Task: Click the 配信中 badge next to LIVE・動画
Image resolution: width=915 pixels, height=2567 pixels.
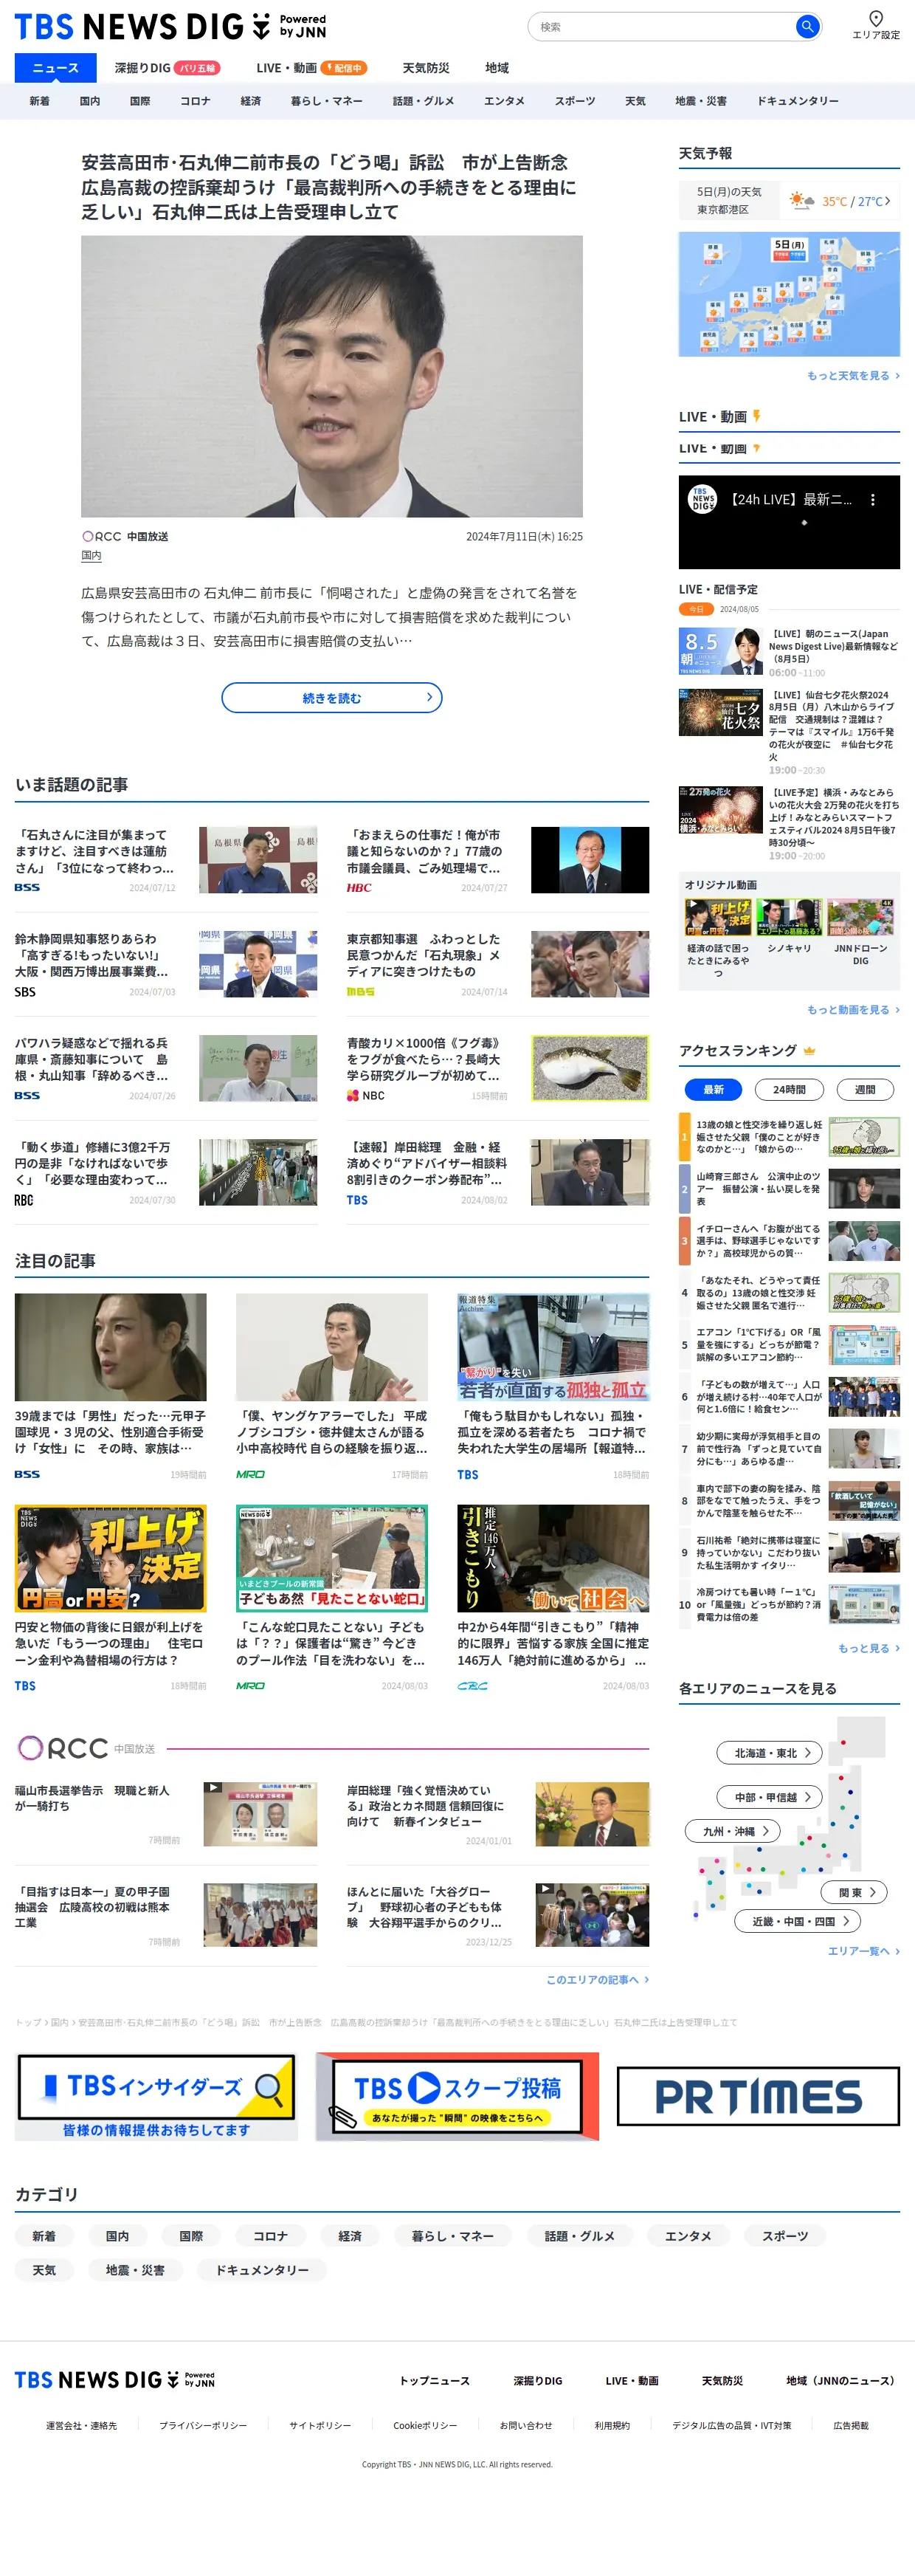Action: pos(344,68)
